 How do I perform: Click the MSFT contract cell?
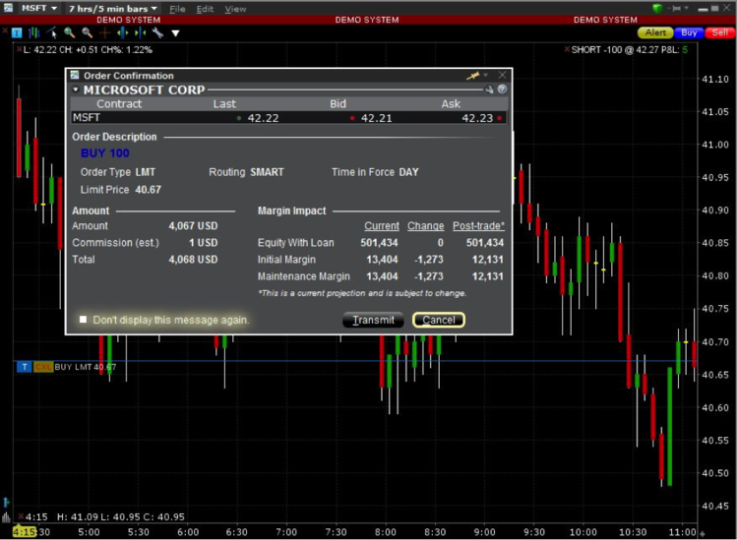pyautogui.click(x=87, y=117)
